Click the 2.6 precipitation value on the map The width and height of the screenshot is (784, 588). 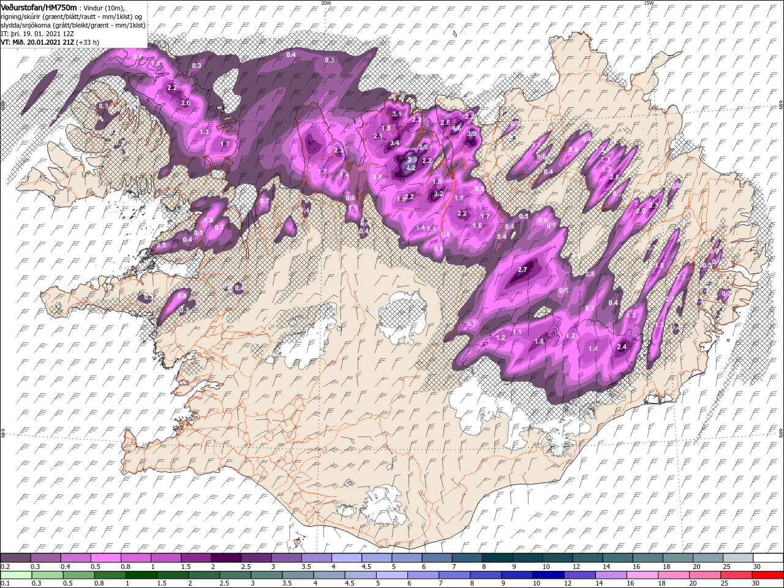coord(445,123)
